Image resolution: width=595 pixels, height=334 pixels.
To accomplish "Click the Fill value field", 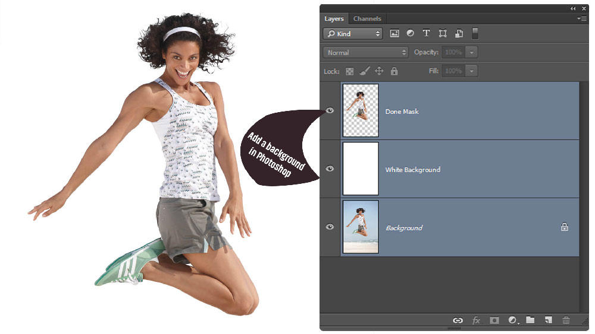I will click(x=454, y=71).
